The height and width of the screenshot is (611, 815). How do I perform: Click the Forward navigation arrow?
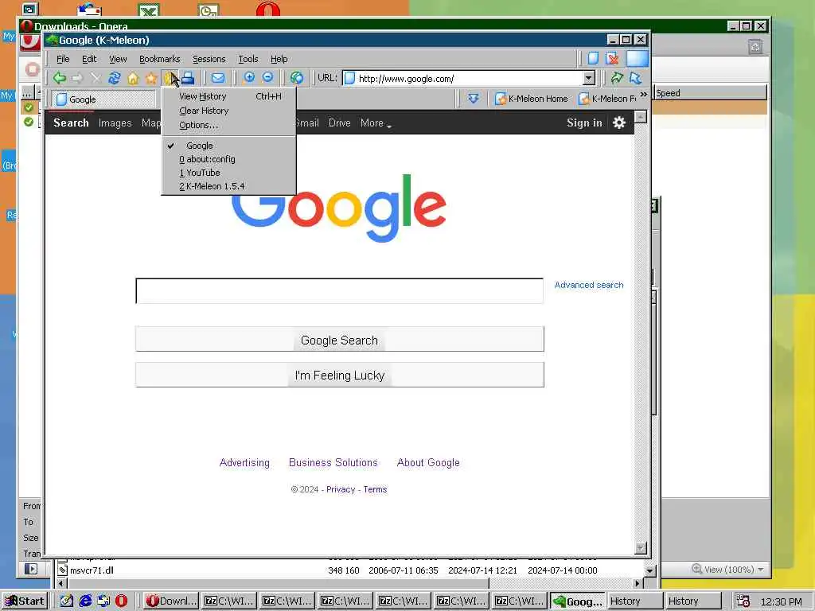(77, 79)
